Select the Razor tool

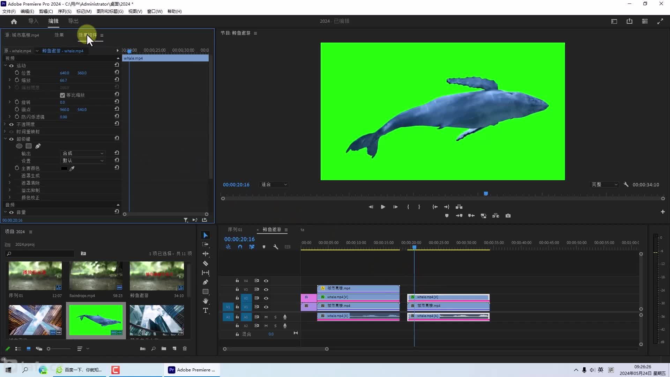point(206,263)
